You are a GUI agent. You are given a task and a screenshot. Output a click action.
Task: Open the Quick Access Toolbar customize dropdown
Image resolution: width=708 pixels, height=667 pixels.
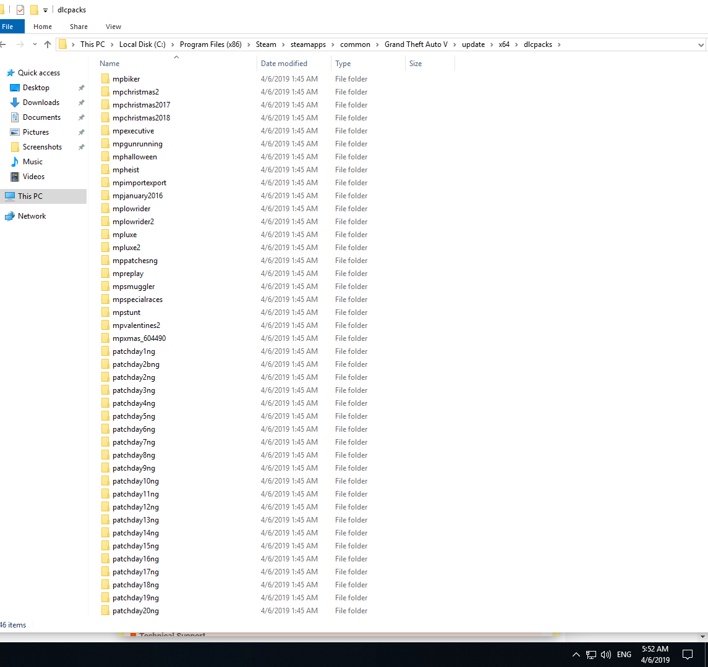45,10
